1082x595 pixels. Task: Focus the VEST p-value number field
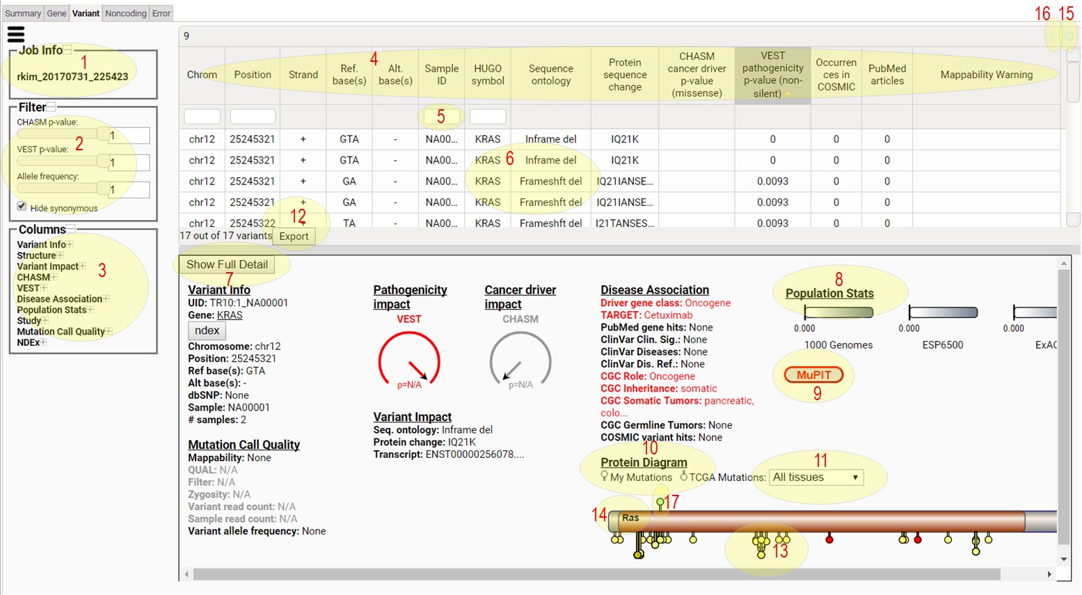(129, 163)
